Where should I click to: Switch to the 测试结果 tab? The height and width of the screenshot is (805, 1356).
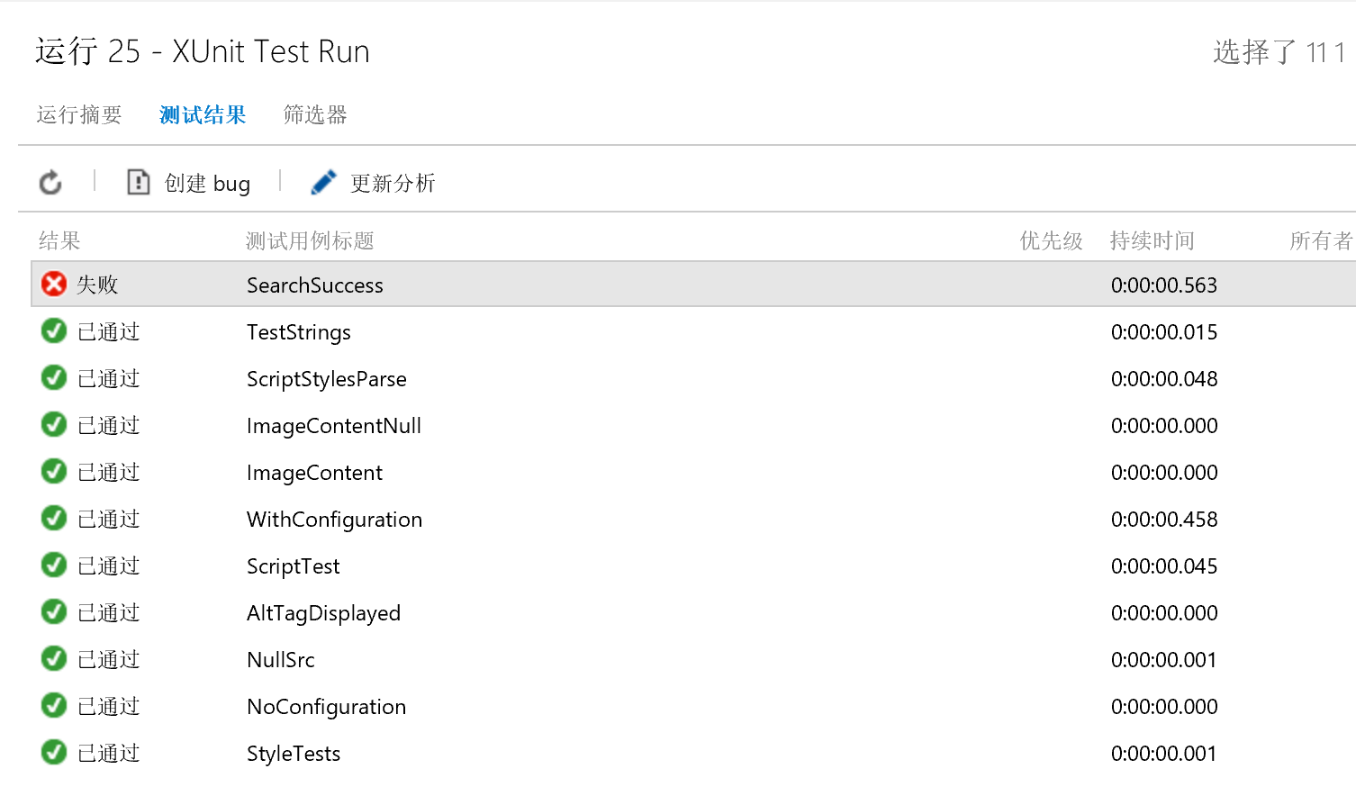tap(203, 115)
